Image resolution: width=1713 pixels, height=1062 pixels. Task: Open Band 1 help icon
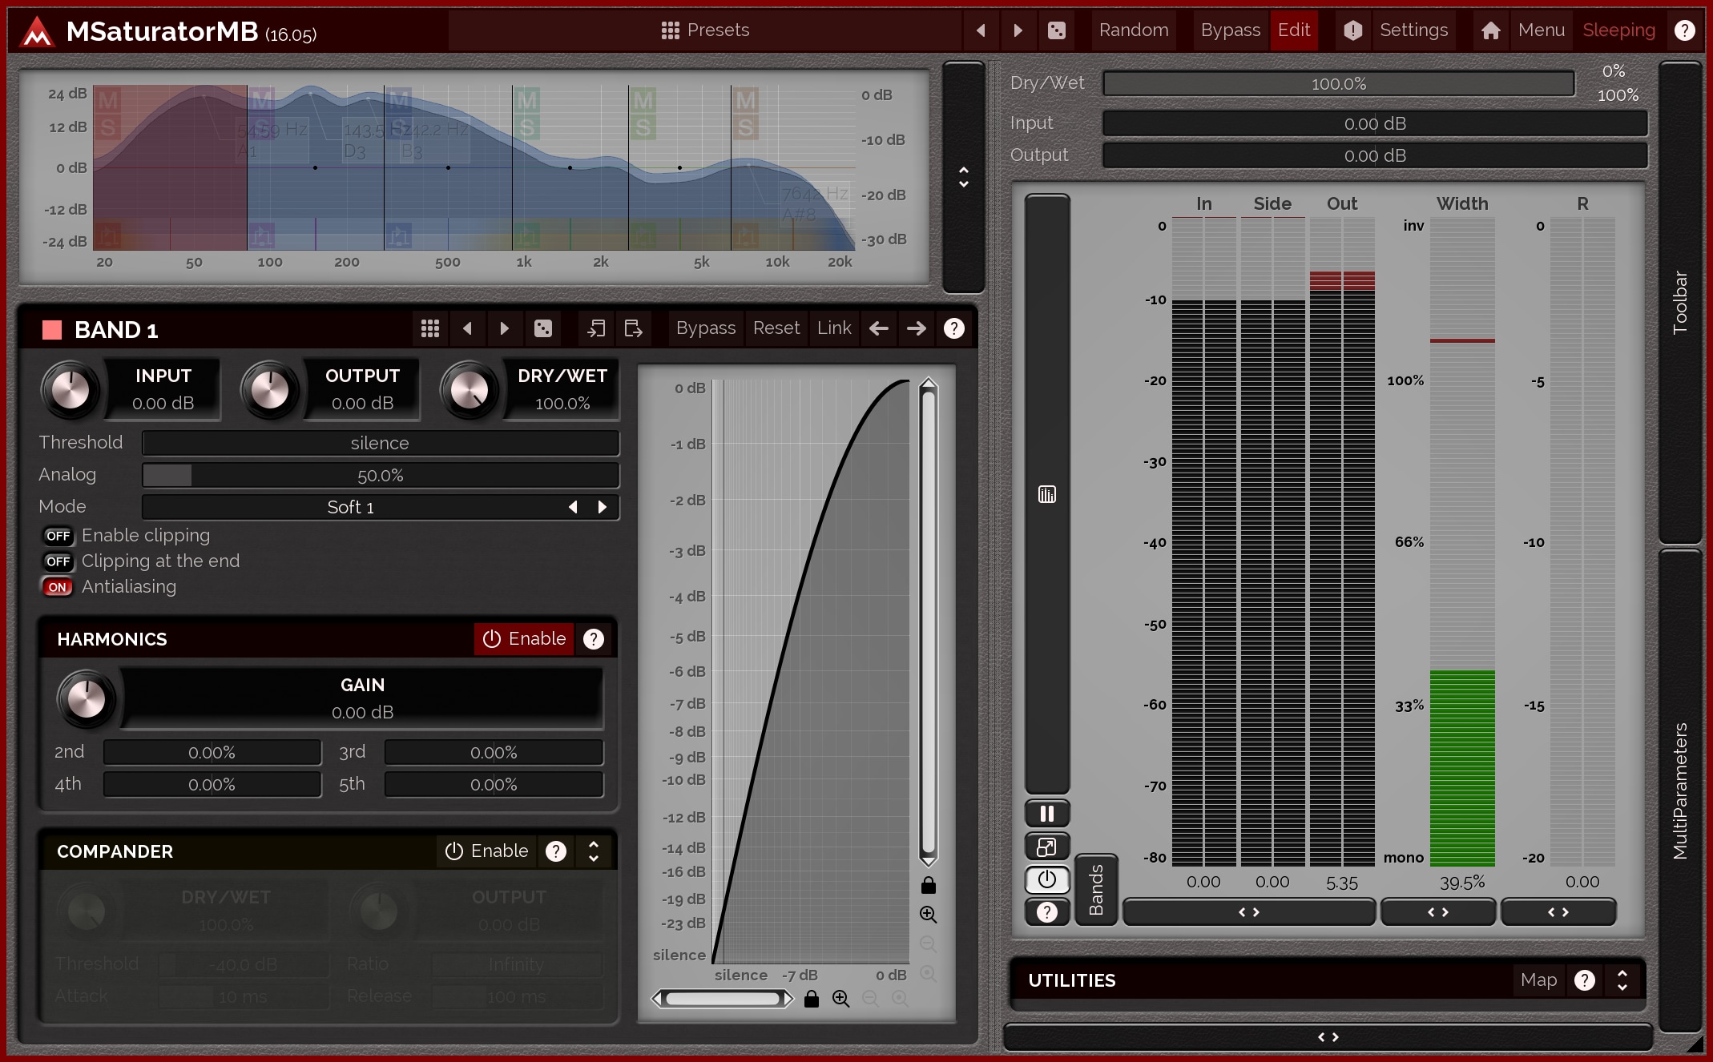click(953, 328)
